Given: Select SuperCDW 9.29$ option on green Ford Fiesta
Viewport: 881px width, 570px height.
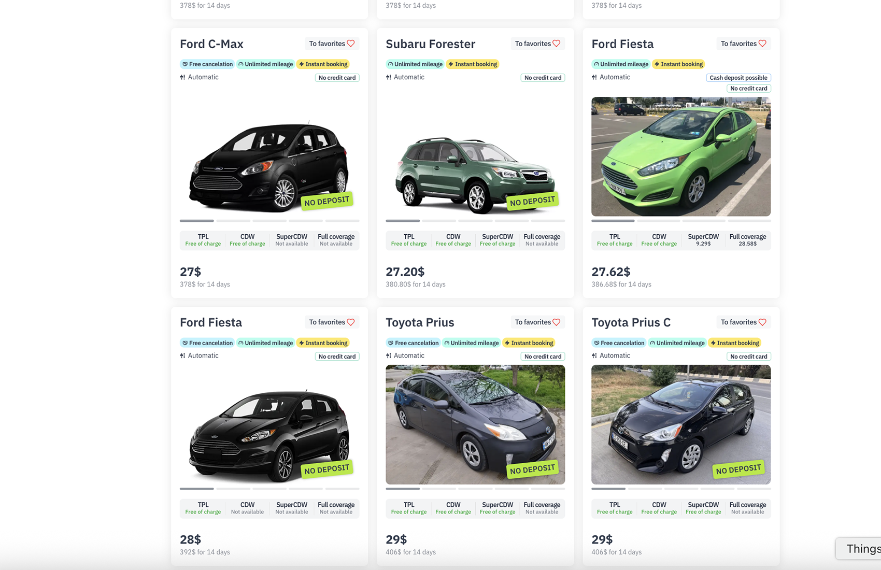Looking at the screenshot, I should (703, 239).
